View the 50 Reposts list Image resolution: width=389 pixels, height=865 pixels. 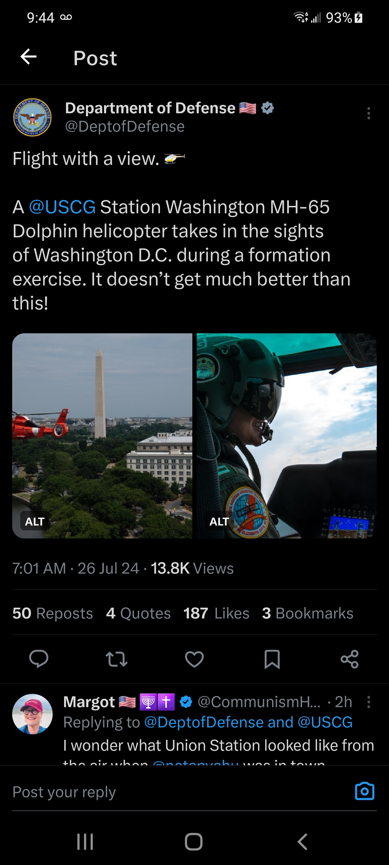53,613
